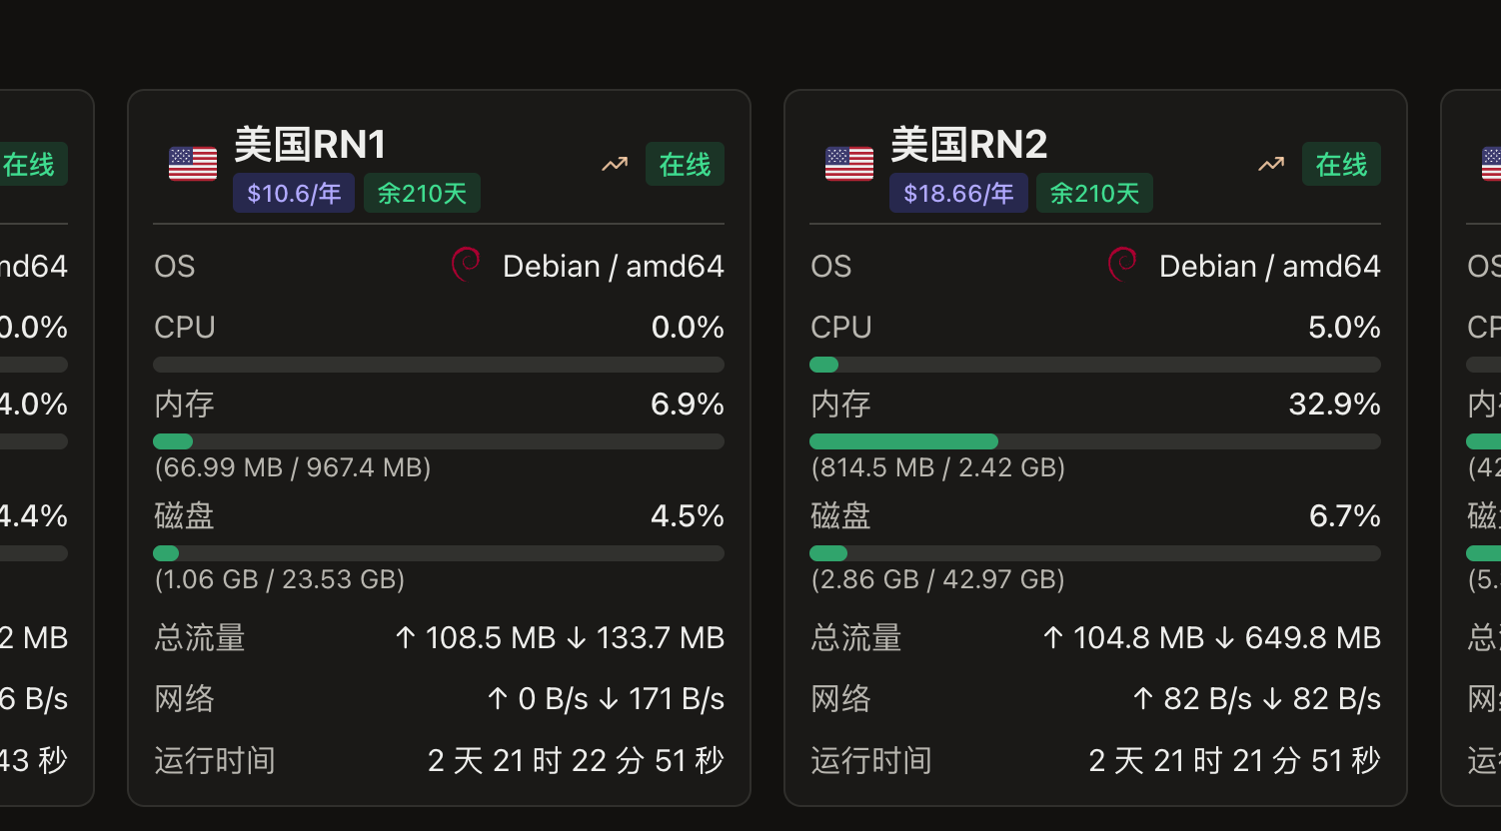Open the 美国RN1 server title
Image resolution: width=1501 pixels, height=831 pixels.
pos(310,145)
